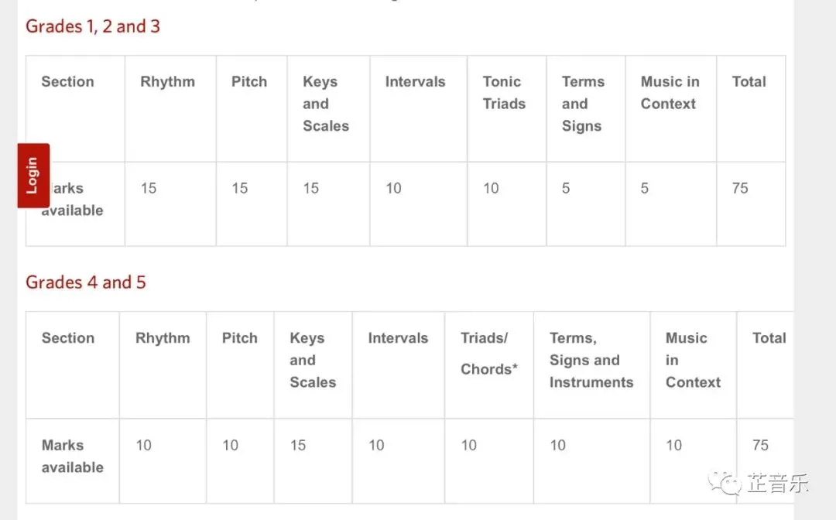Click Section header in Grades 1, 2, 3 table
The width and height of the screenshot is (836, 520).
coord(67,82)
